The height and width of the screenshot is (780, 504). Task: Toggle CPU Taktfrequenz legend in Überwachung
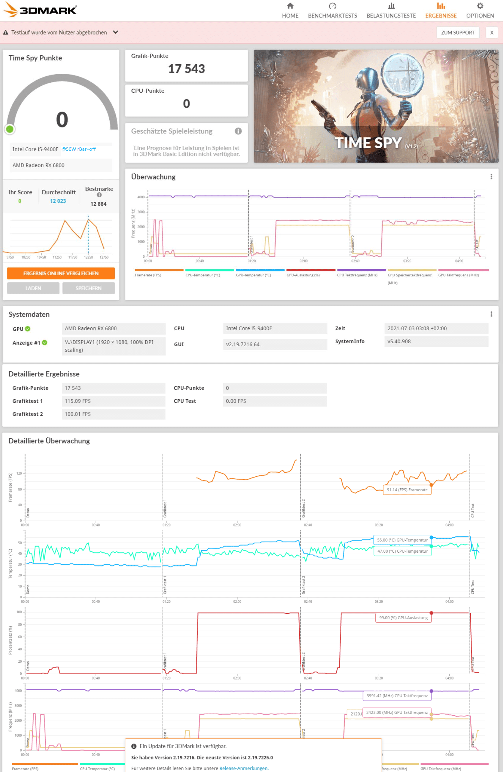point(362,273)
